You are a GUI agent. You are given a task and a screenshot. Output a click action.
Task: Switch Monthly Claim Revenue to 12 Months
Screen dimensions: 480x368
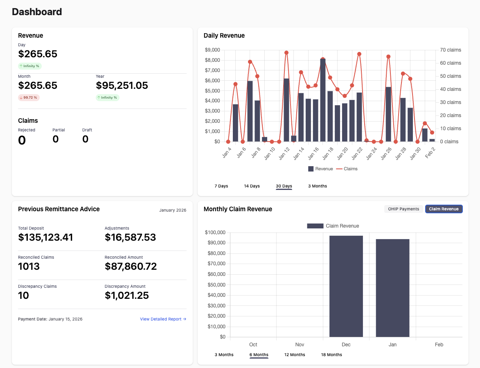tap(295, 354)
